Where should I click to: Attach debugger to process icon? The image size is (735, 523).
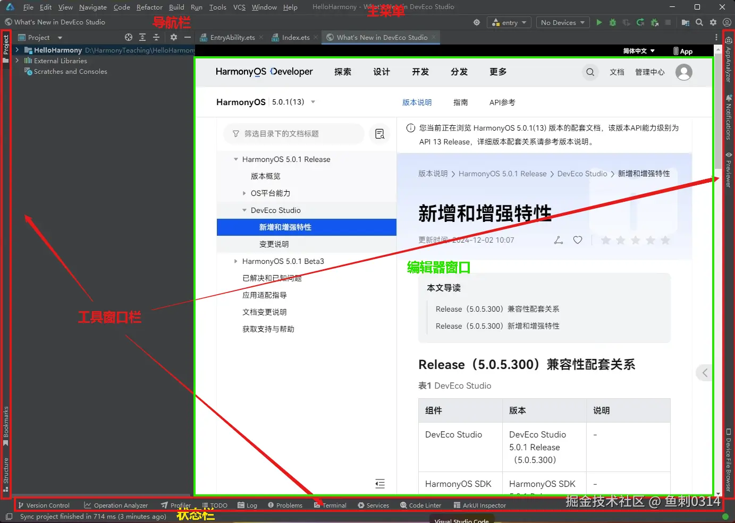(x=655, y=22)
